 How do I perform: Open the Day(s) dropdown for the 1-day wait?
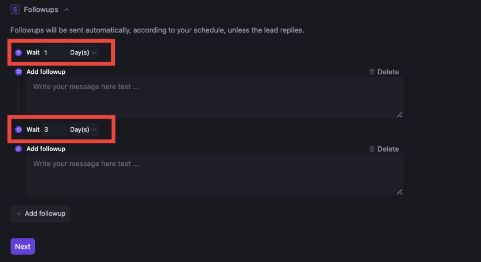(84, 53)
